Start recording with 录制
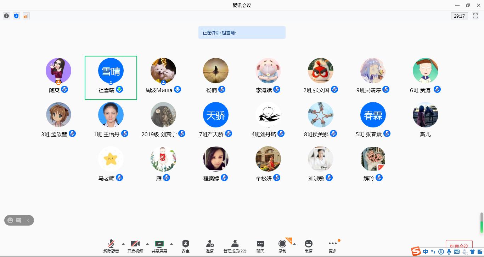Viewport: 484px width, 257px height. [x=282, y=246]
